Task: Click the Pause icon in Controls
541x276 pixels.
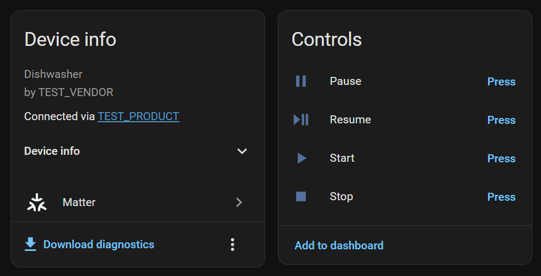Action: pyautogui.click(x=301, y=81)
